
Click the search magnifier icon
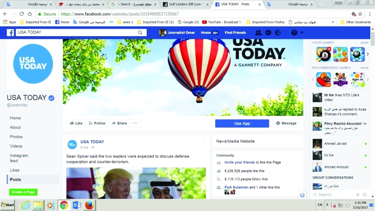coord(140,32)
